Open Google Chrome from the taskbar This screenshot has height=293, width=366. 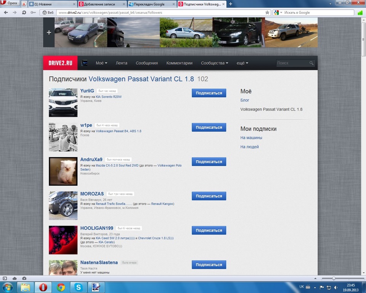[x=61, y=287]
